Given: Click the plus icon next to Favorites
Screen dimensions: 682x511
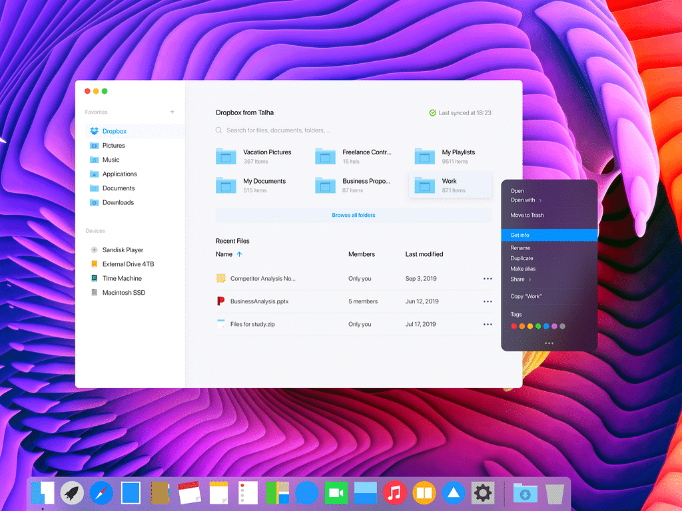Looking at the screenshot, I should (x=172, y=112).
